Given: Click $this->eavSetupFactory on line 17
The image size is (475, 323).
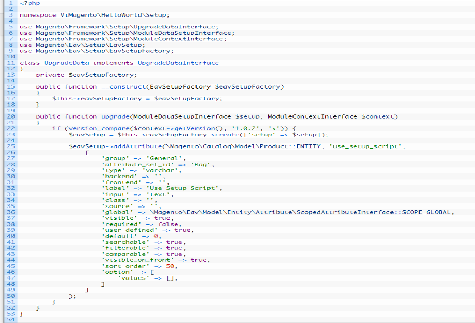Looking at the screenshot, I should pos(97,98).
